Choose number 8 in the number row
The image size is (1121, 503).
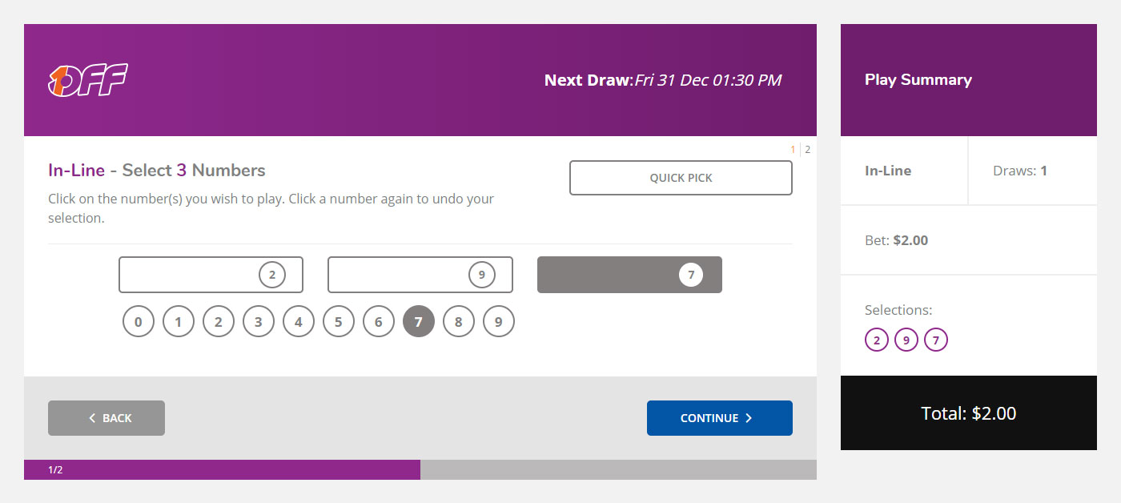pyautogui.click(x=459, y=322)
